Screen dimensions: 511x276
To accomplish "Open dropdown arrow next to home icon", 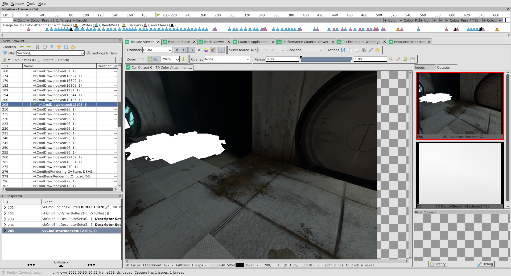I will pos(9,60).
